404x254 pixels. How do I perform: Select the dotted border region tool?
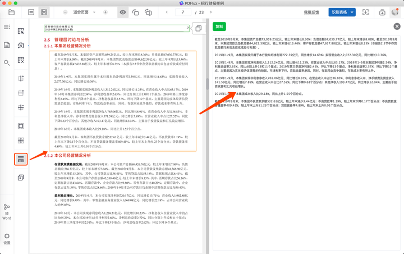click(x=21, y=126)
